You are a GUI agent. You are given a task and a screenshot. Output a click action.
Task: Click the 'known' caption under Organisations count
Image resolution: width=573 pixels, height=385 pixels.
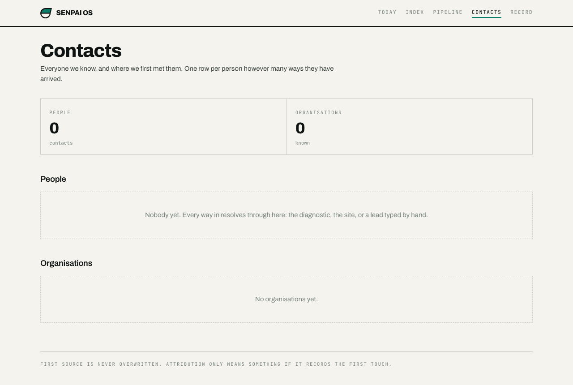(x=303, y=143)
